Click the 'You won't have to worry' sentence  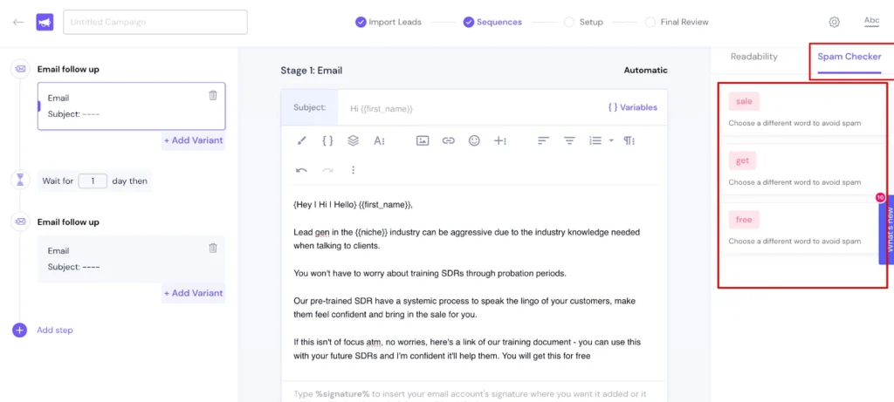[430, 273]
